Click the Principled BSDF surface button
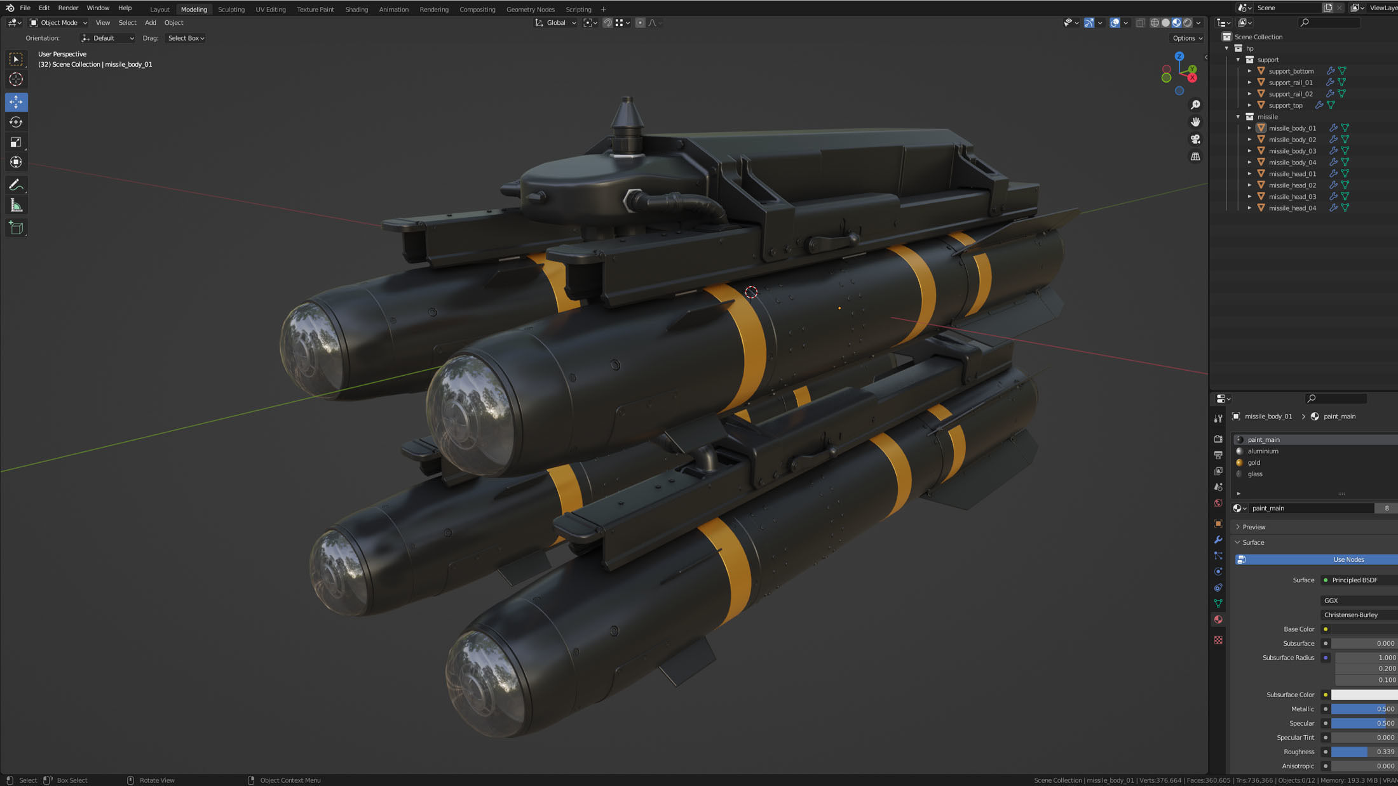This screenshot has height=786, width=1398. (1359, 580)
